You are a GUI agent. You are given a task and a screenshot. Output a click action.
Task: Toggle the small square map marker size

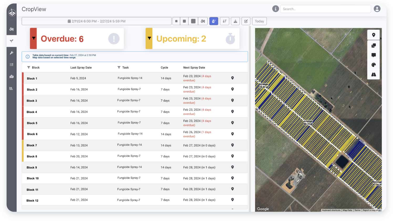pos(176,21)
